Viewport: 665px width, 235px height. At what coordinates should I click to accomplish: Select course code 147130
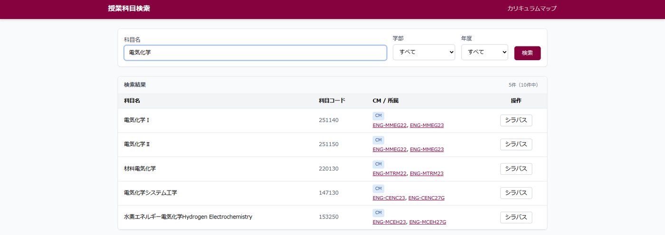pos(329,193)
